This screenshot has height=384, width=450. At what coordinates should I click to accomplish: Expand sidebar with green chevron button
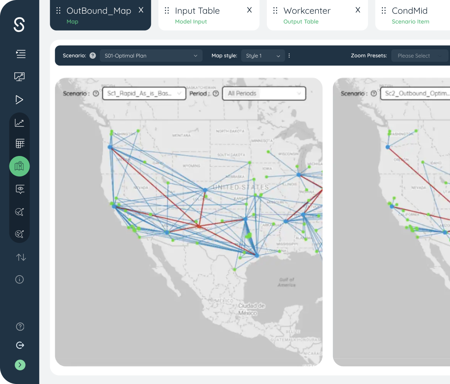20,365
